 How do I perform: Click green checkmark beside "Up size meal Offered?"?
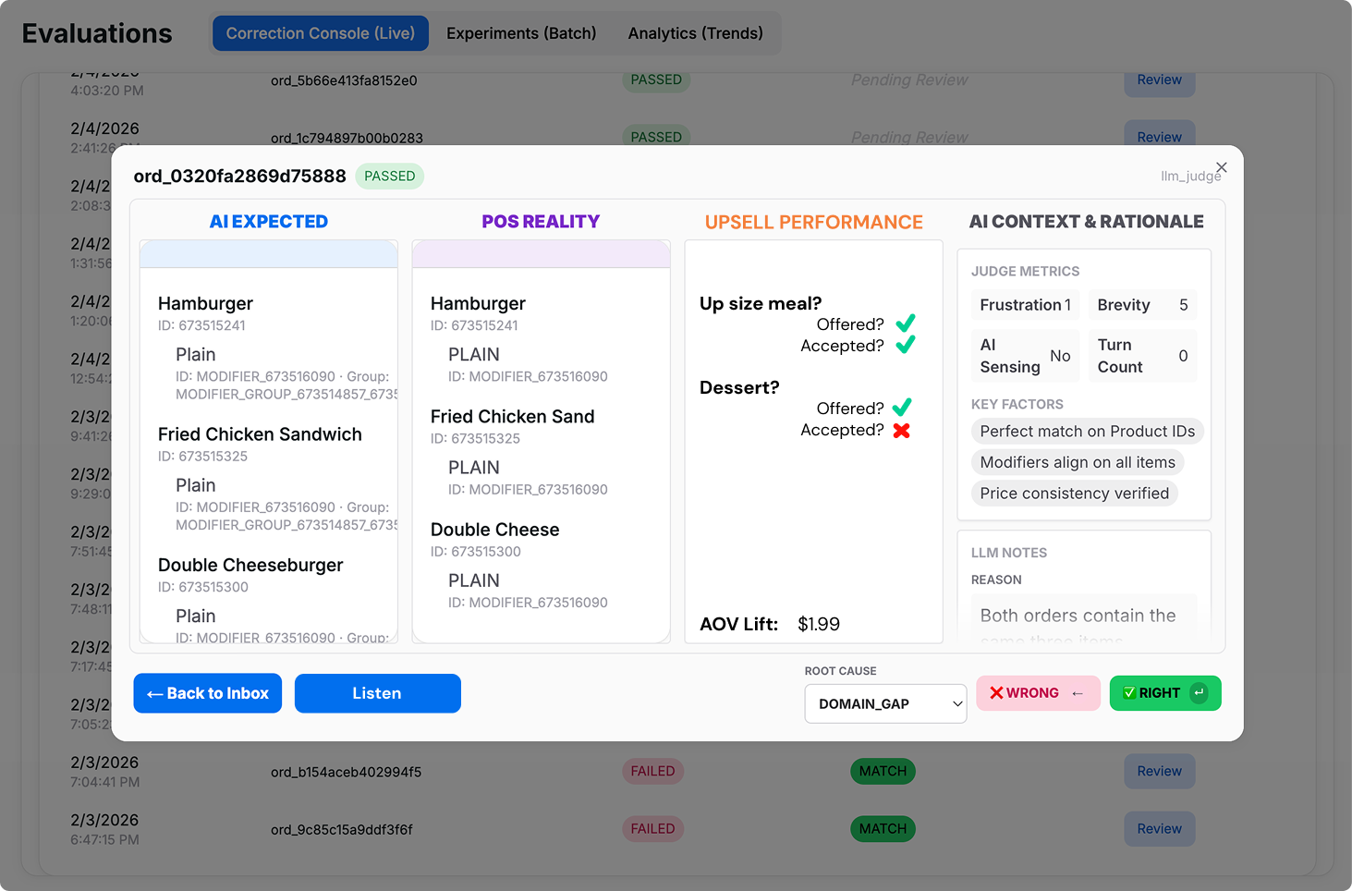906,323
